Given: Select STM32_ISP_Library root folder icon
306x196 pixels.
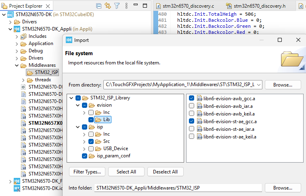Looking at the screenshot, I should (85, 98).
